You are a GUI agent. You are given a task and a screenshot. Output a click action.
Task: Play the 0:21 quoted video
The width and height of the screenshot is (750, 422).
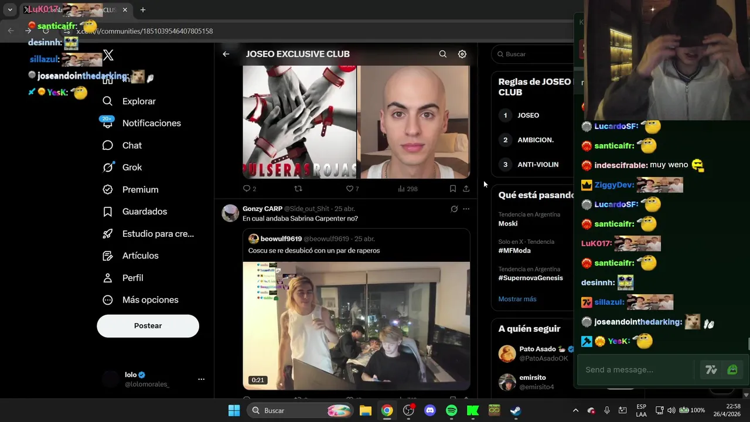click(x=356, y=326)
